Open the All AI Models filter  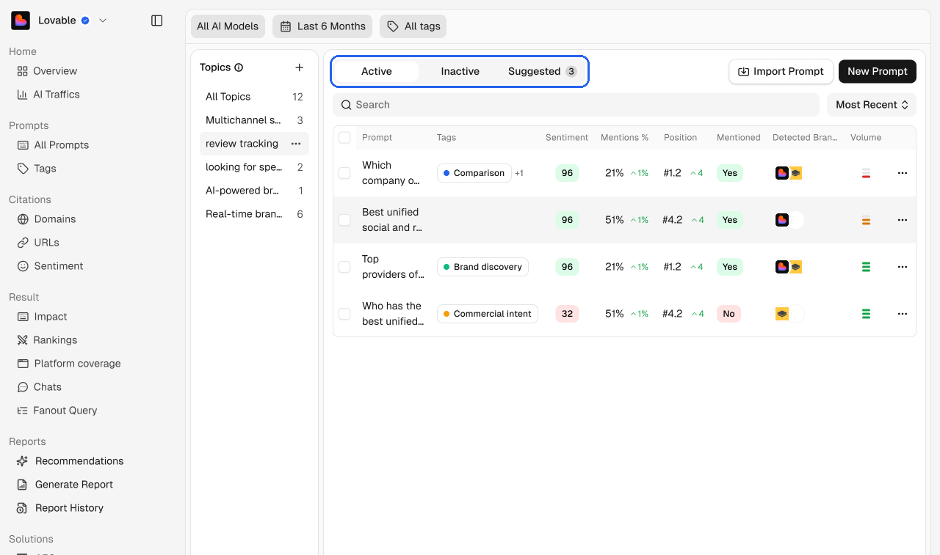pos(228,26)
